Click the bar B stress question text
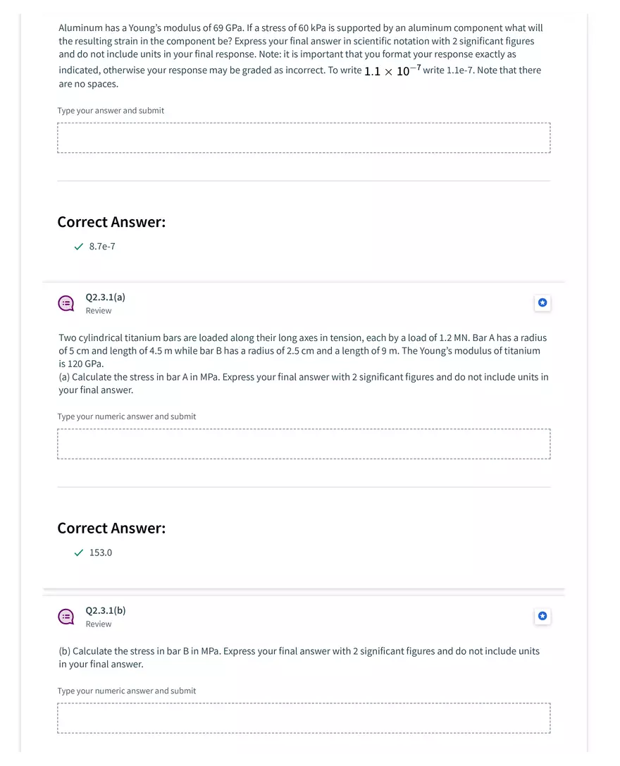This screenshot has width=620, height=766. (299, 657)
